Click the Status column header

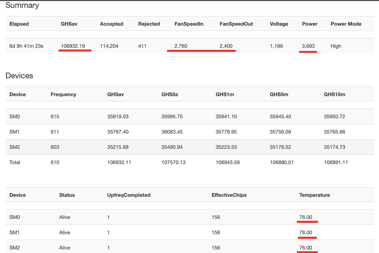[67, 195]
